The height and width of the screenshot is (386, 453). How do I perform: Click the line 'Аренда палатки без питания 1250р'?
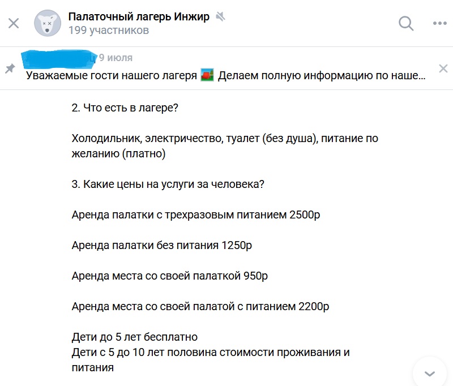161,245
